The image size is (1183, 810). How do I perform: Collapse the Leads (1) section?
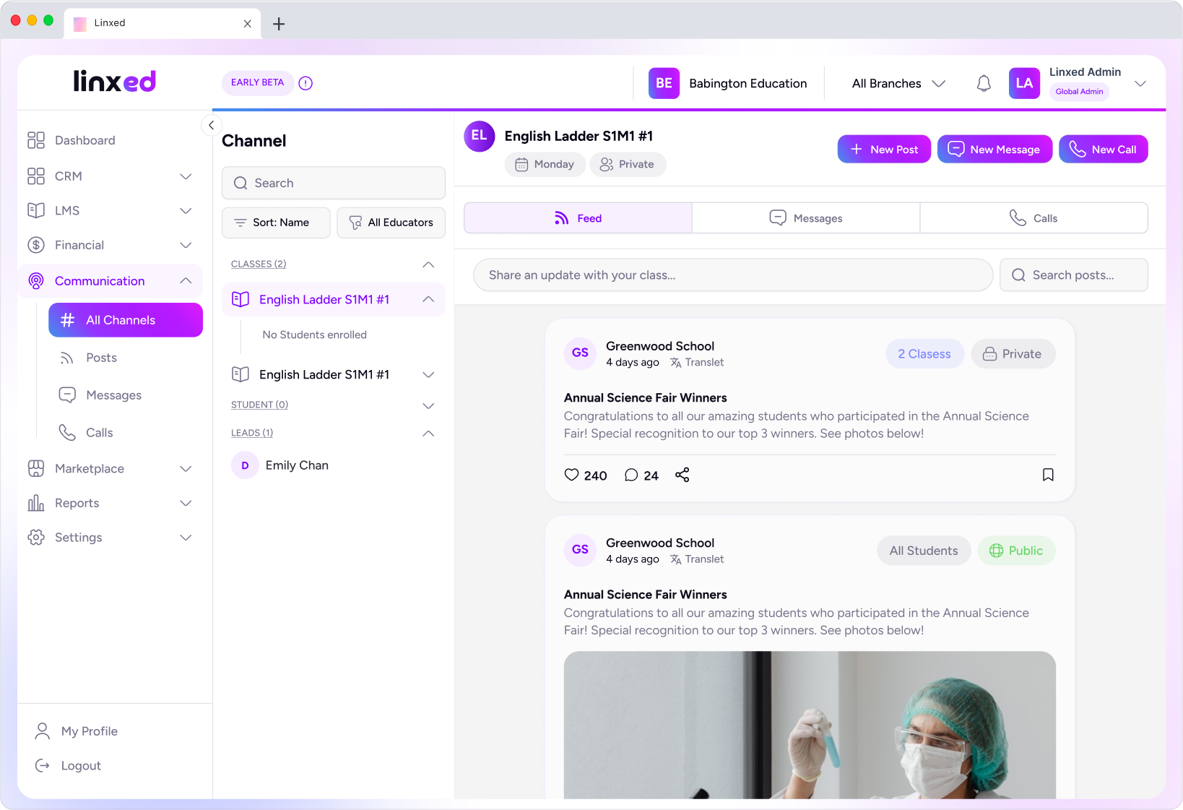coord(428,434)
